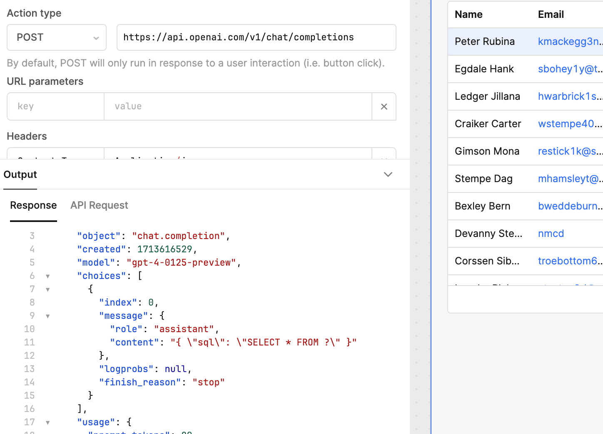The height and width of the screenshot is (434, 603).
Task: Collapse the line 7 object fold arrow
Action: [48, 289]
